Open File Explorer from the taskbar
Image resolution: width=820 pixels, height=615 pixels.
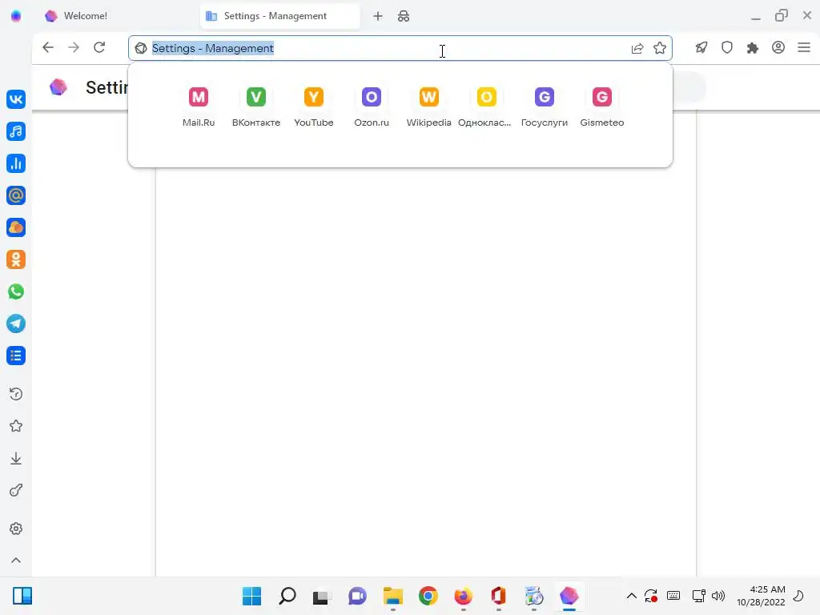[392, 596]
